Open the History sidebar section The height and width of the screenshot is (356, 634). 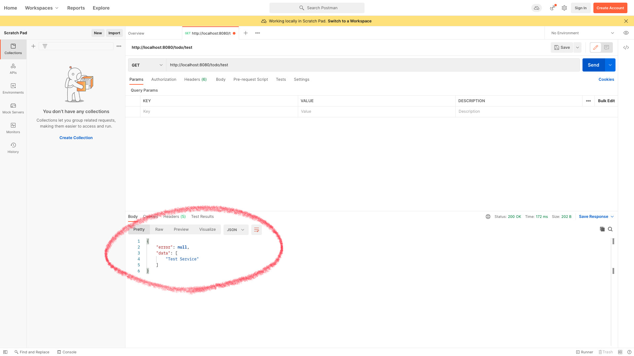(x=13, y=148)
